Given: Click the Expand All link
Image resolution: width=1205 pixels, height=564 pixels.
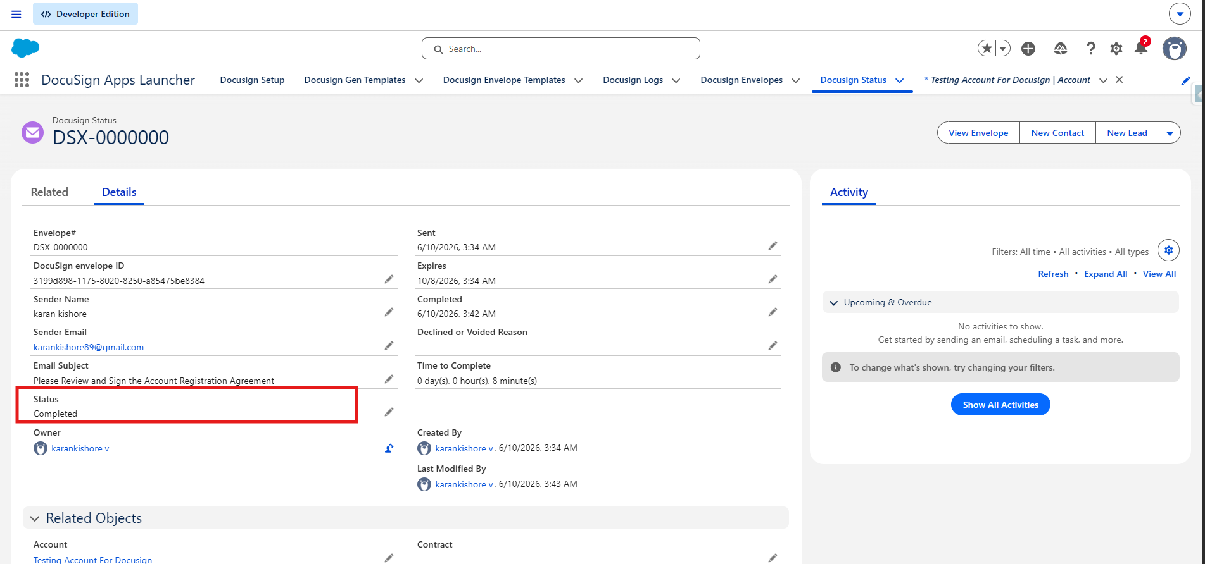Looking at the screenshot, I should pyautogui.click(x=1106, y=274).
